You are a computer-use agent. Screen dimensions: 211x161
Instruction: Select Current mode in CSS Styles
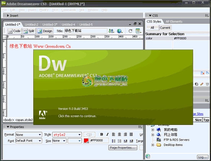coord(165,28)
